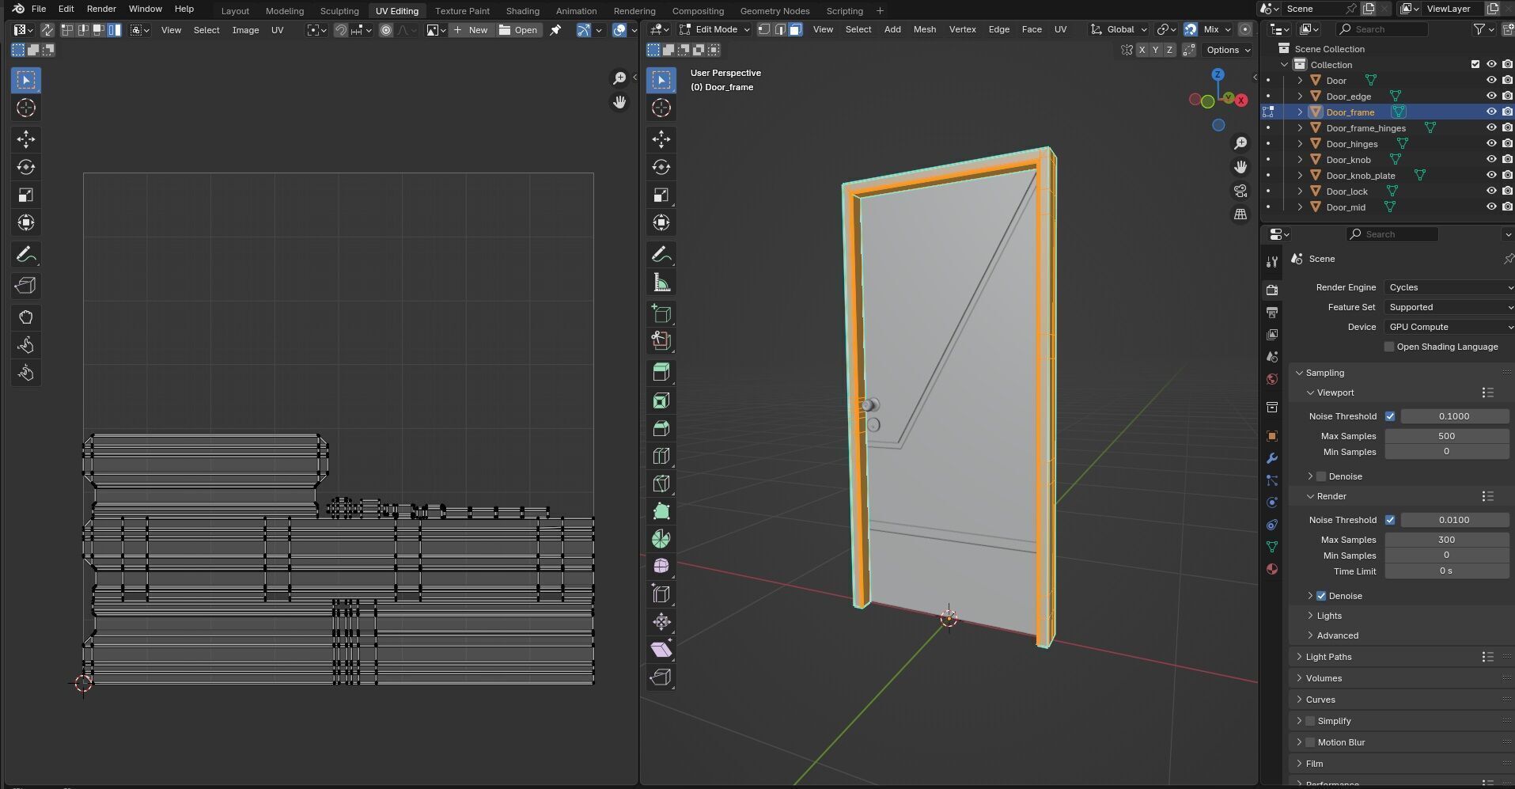This screenshot has width=1515, height=789.
Task: Switch to the Geometry Nodes workspace tab
Action: [775, 11]
